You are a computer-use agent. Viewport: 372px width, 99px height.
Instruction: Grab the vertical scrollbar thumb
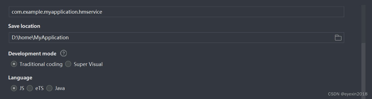pos(363,70)
